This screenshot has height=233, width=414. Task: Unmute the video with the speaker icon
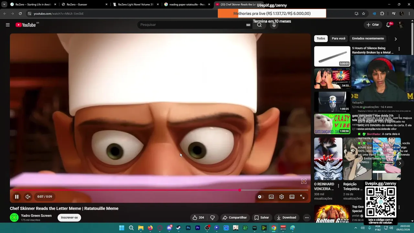tap(28, 196)
